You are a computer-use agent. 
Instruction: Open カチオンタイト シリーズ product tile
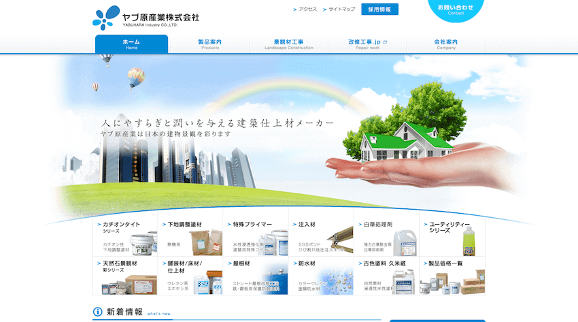point(125,236)
